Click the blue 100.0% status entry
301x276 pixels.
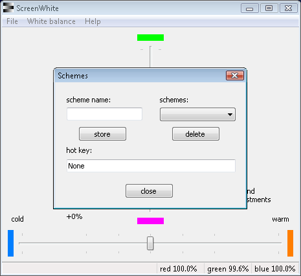point(275,269)
